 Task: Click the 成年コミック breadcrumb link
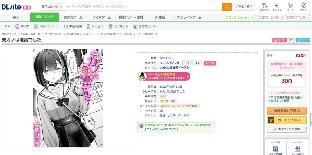tap(9, 34)
